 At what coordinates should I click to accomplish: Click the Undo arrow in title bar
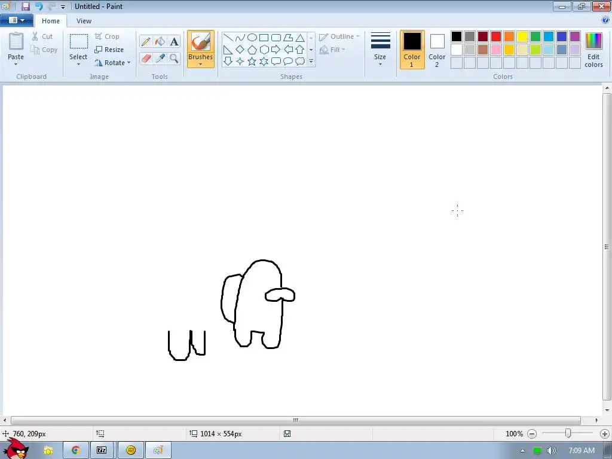[x=39, y=6]
